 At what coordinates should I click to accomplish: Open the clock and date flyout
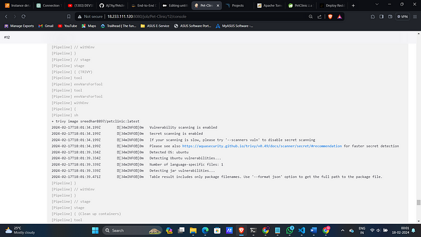[401, 230]
